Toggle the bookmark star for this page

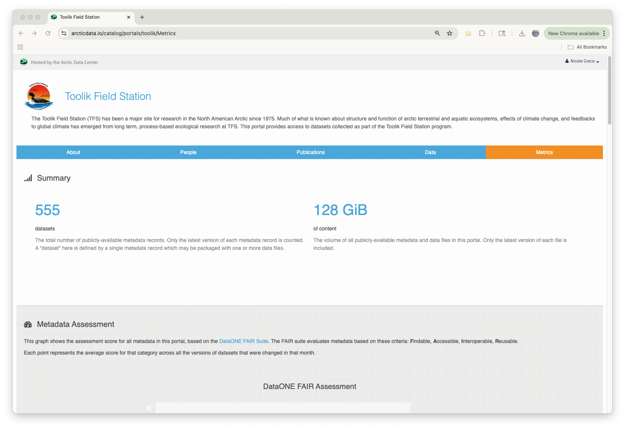pyautogui.click(x=449, y=33)
